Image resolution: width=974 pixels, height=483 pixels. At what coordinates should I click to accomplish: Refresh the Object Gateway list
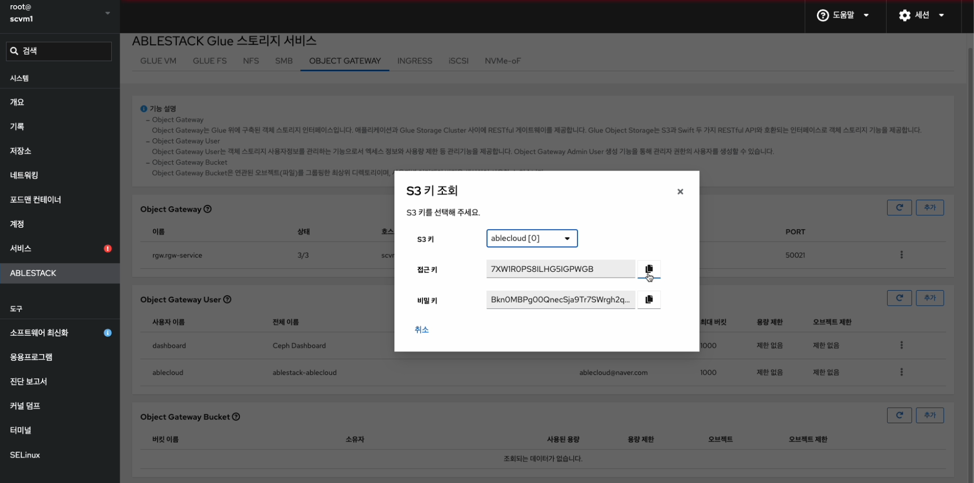[x=899, y=208]
